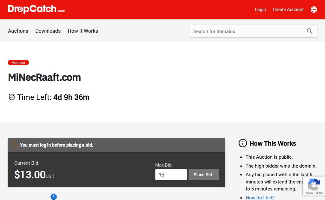Viewport: 325px width, 200px height.
Task: Open the How It Works page
Action: 83,31
